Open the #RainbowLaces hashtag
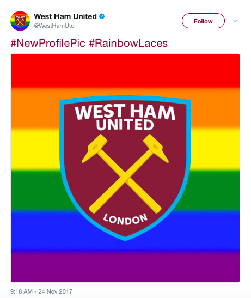This screenshot has width=251, height=298. tap(128, 43)
